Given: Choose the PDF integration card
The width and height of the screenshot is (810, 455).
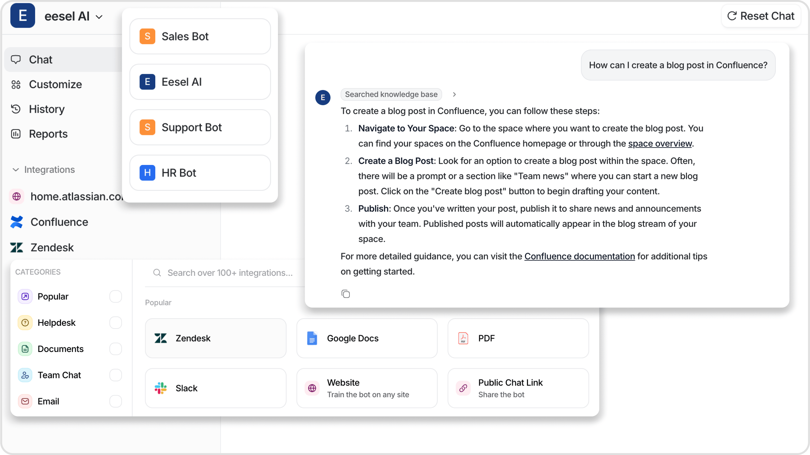Looking at the screenshot, I should [518, 338].
